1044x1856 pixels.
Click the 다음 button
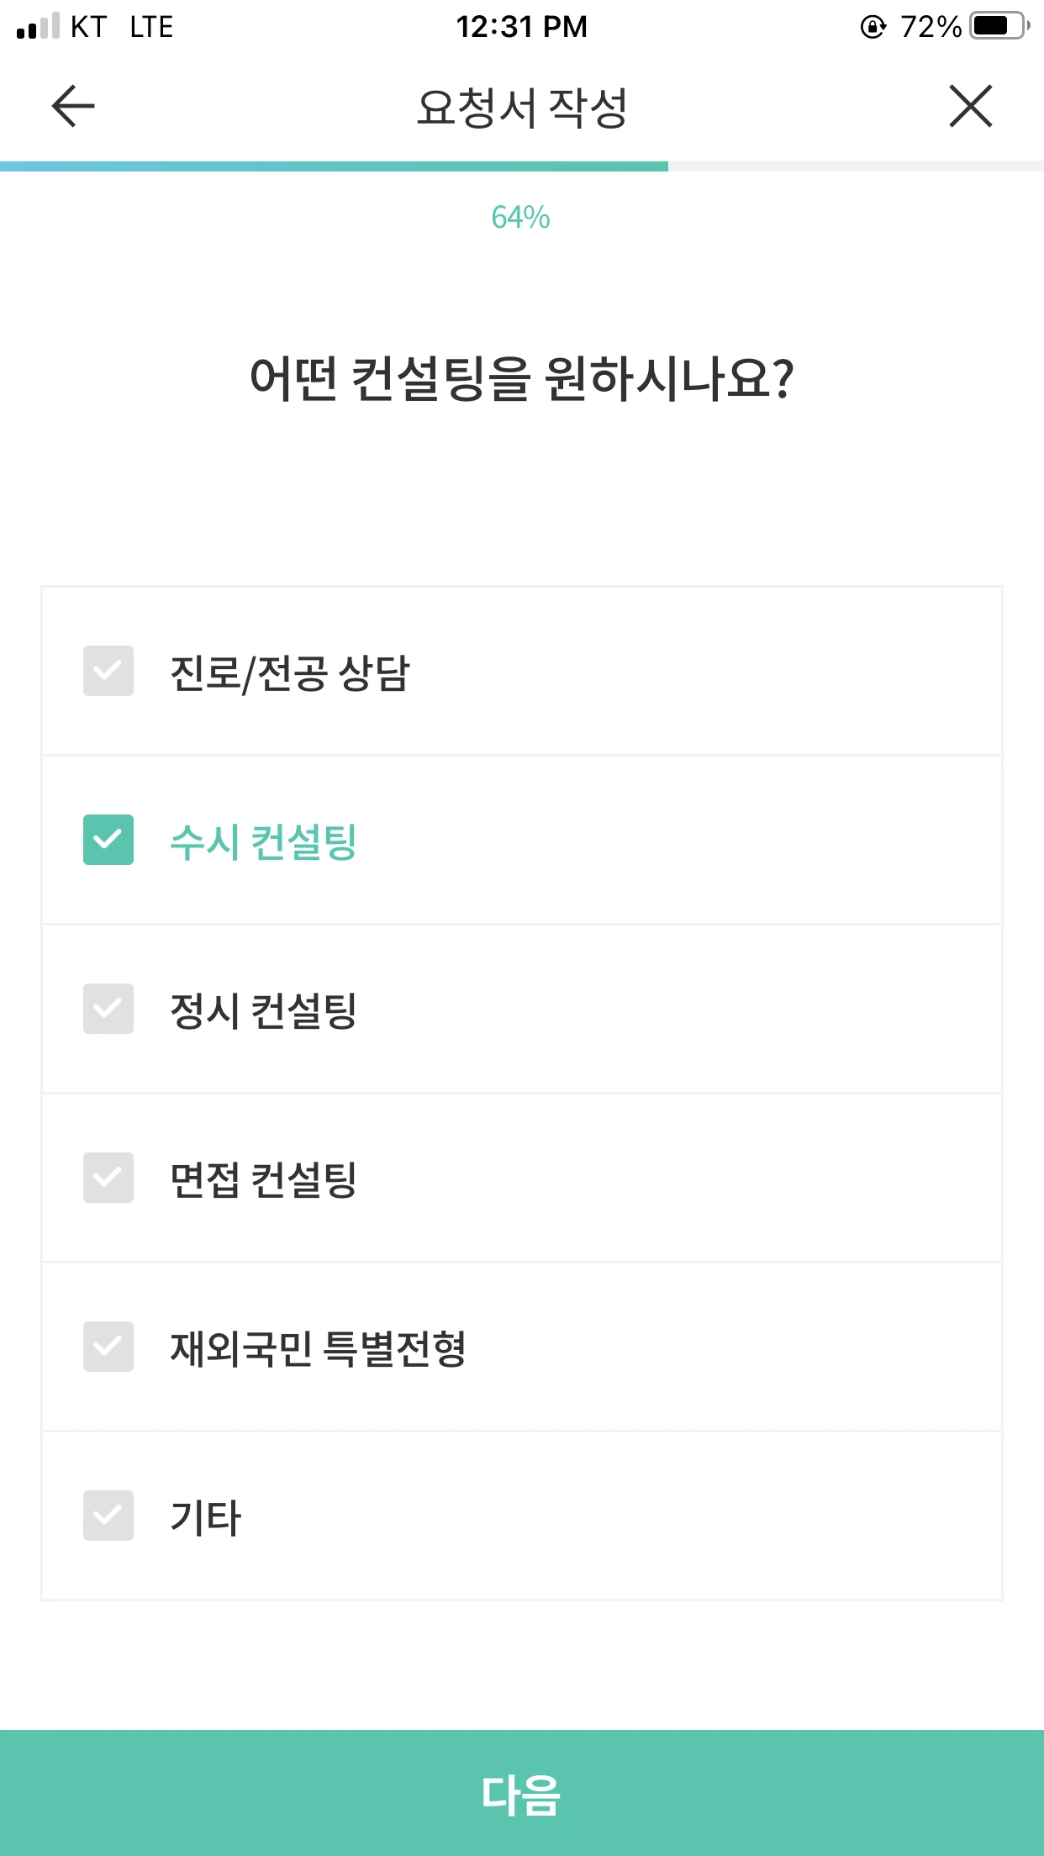[x=522, y=1793]
